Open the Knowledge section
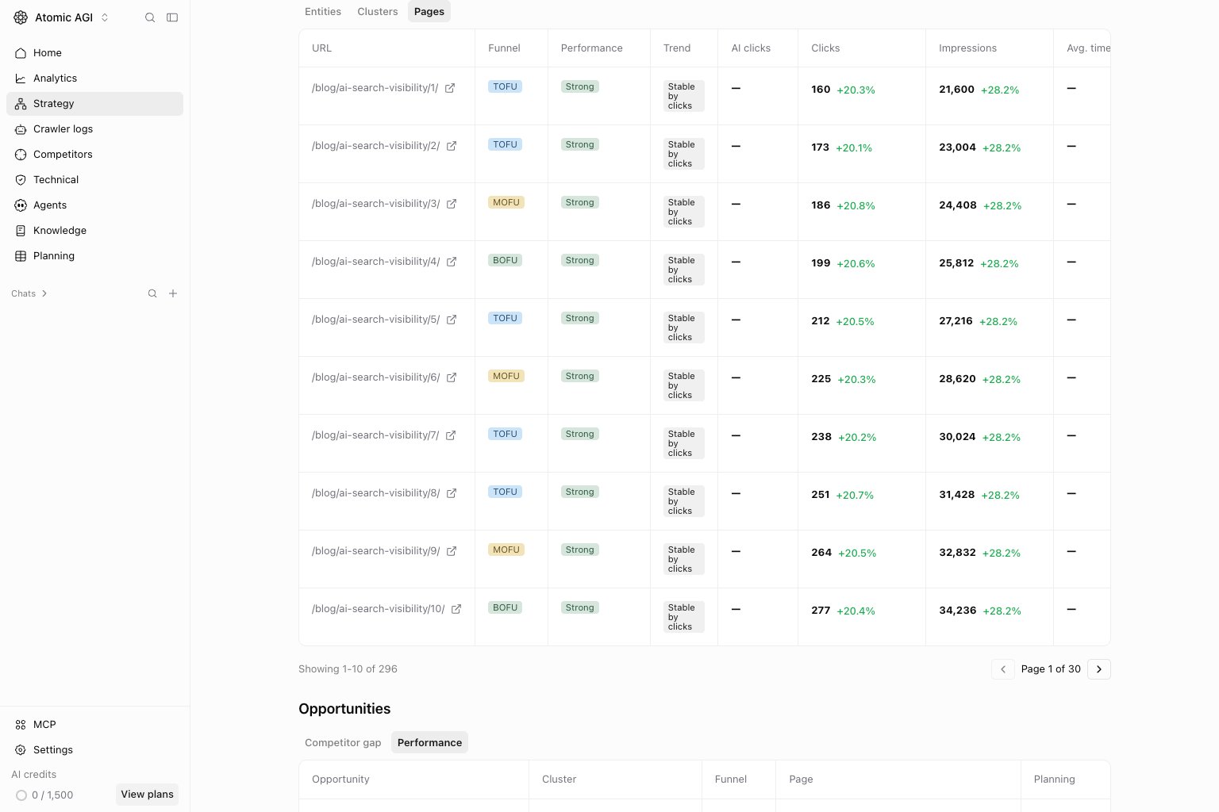 pos(94,231)
